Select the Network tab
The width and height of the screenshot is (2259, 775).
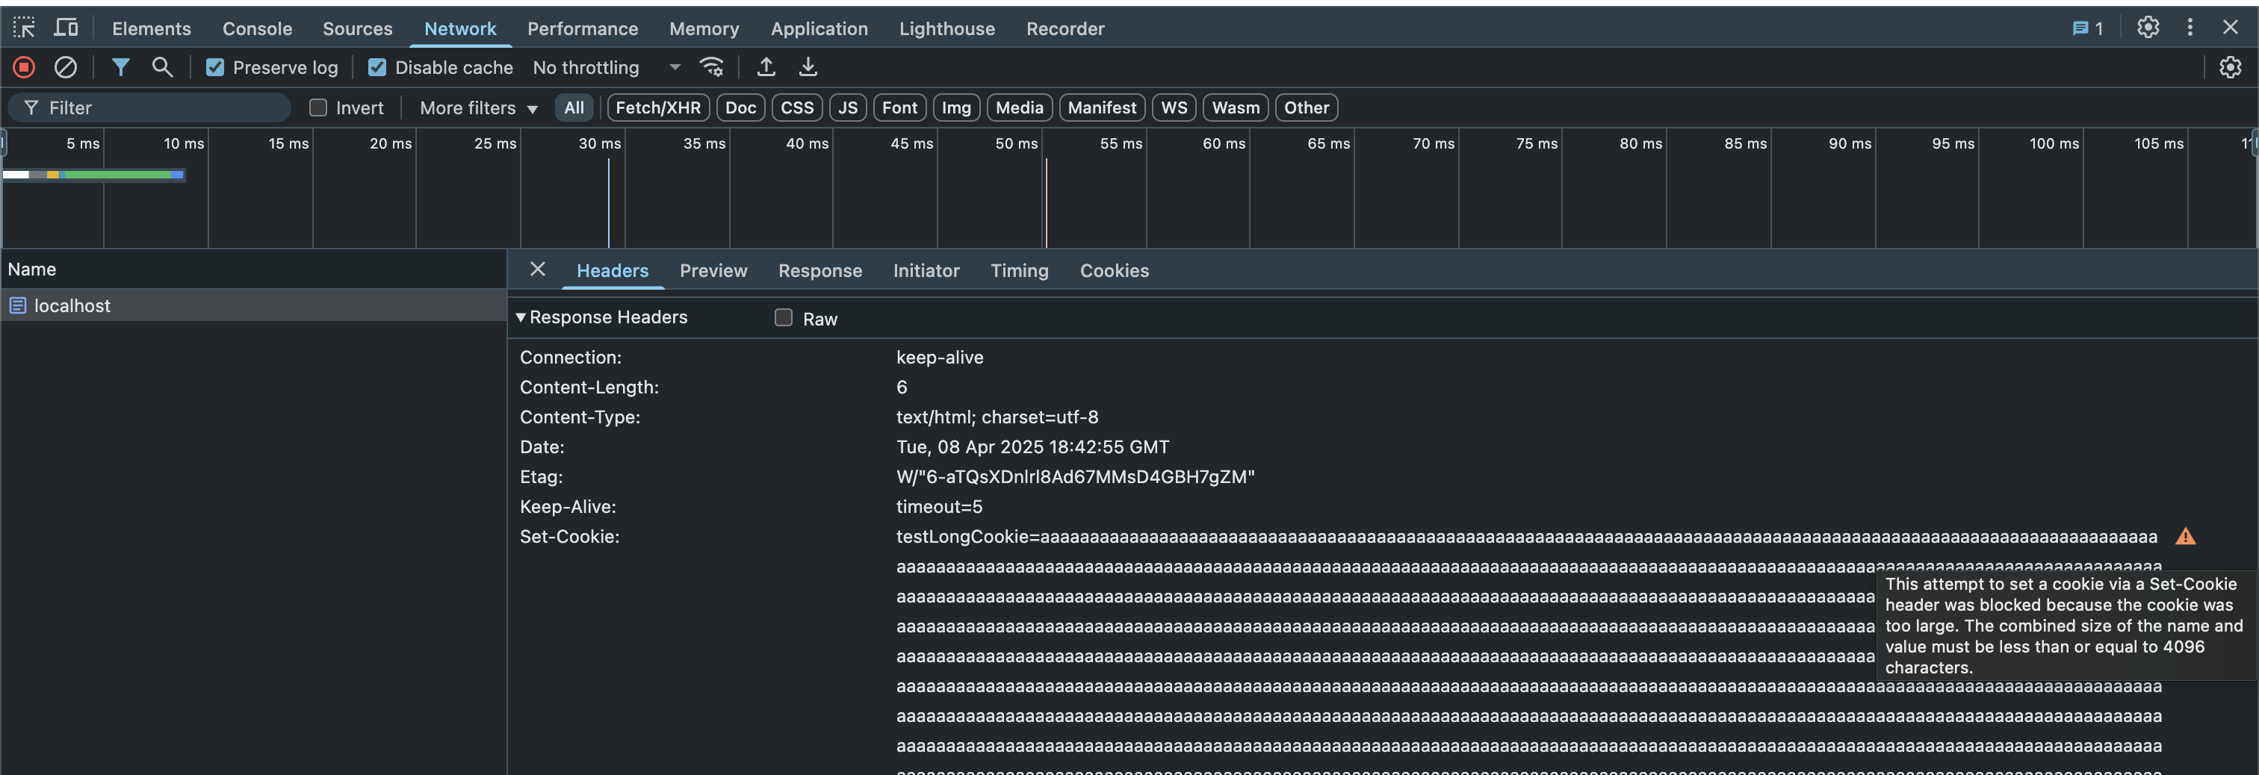point(460,29)
